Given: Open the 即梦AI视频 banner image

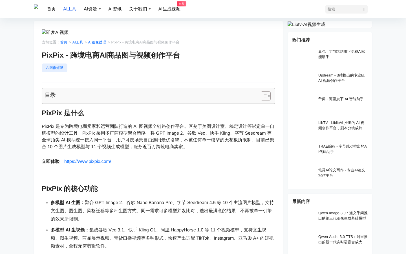Looking at the screenshot, I should [55, 32].
